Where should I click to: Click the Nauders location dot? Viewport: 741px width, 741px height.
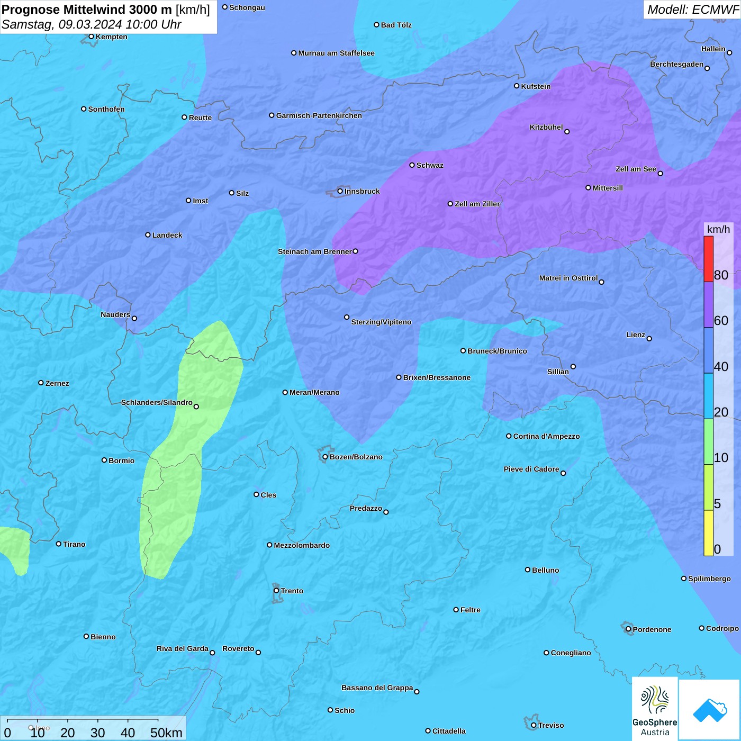(134, 319)
